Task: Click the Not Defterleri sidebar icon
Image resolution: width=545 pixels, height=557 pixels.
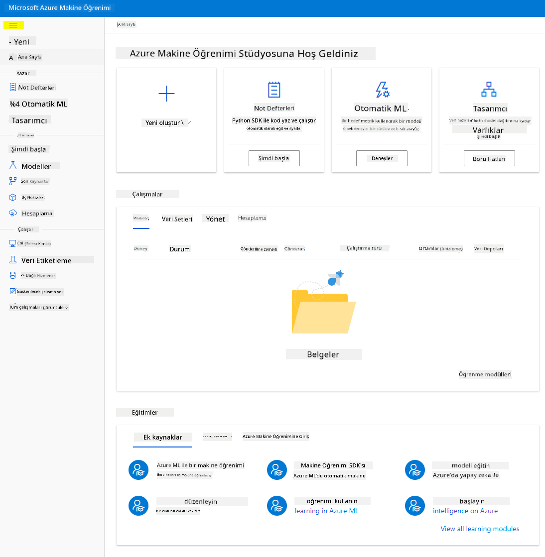Action: coord(13,87)
